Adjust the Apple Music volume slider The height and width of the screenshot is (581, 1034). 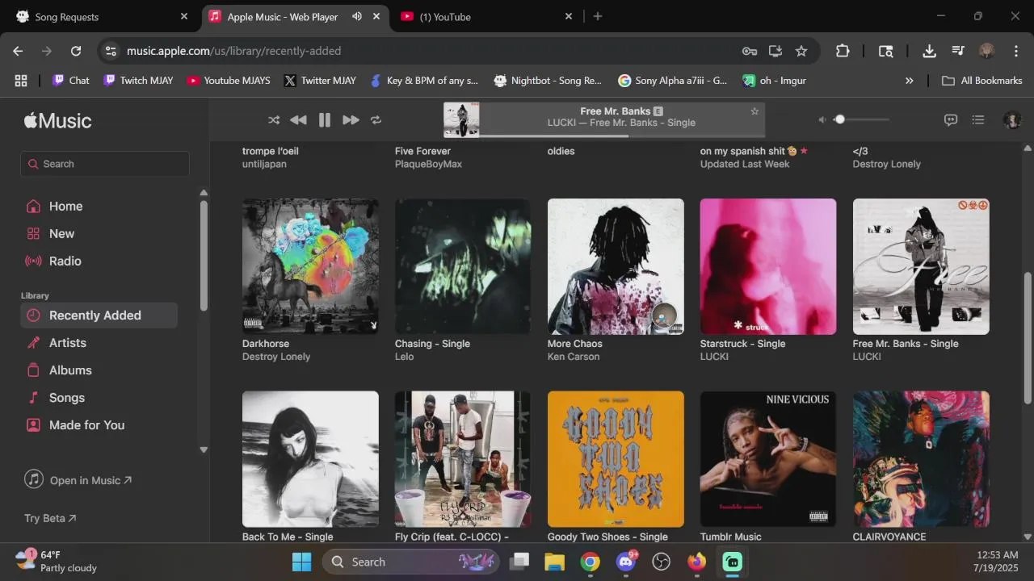[x=862, y=119]
